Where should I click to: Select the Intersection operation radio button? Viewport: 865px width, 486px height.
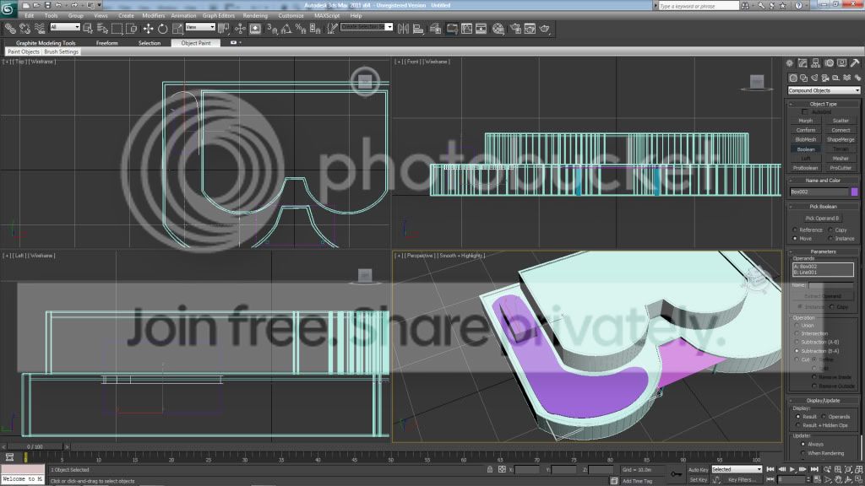[x=797, y=334]
